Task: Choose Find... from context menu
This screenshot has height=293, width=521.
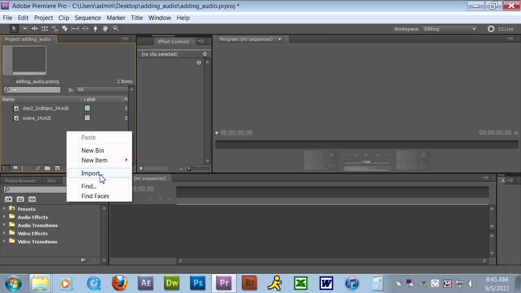Action: coord(99,186)
